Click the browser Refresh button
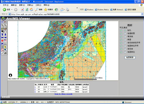This screenshot has width=144, height=104. pyautogui.click(x=27, y=9)
